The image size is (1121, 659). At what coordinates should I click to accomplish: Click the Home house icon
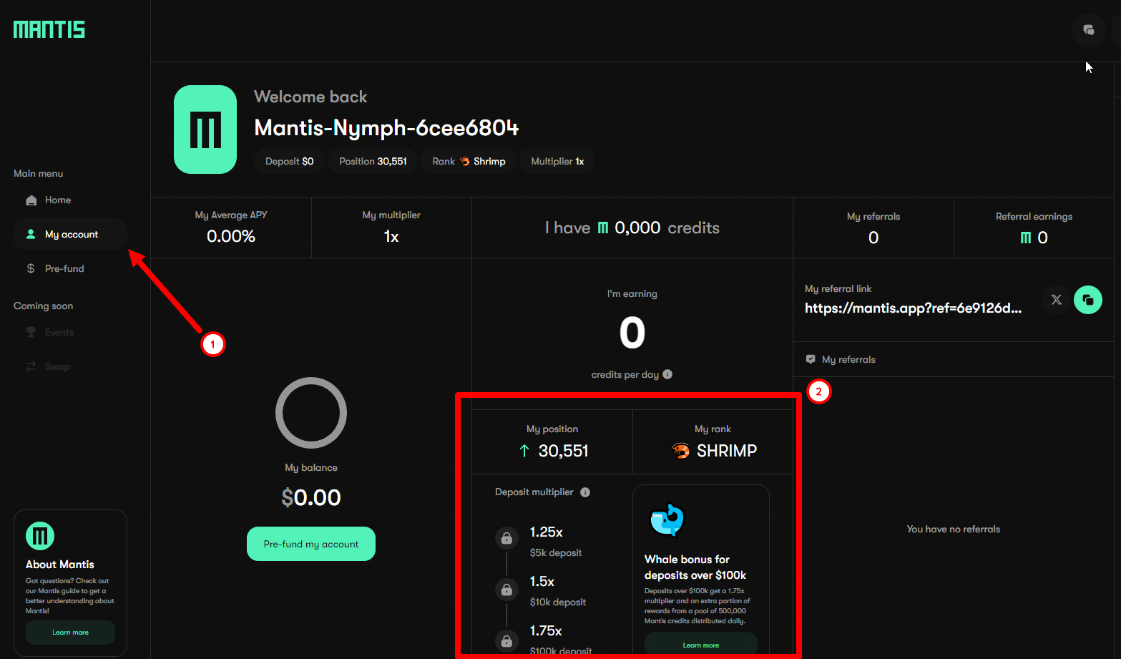coord(31,200)
